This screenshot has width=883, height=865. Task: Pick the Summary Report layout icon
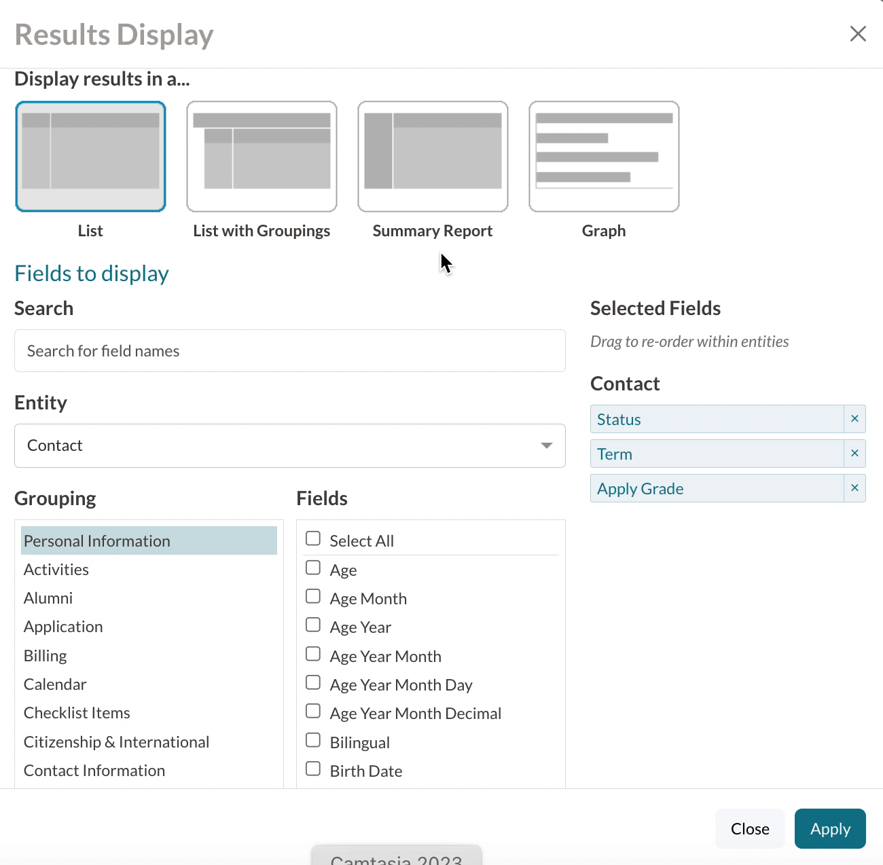433,157
